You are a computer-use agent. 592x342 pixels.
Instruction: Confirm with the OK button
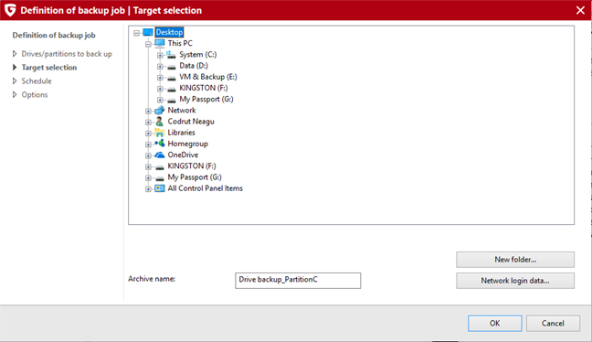click(x=495, y=324)
